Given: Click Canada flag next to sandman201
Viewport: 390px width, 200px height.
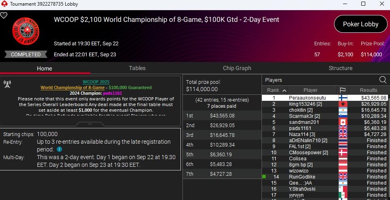Looking at the screenshot, I should pyautogui.click(x=342, y=122).
